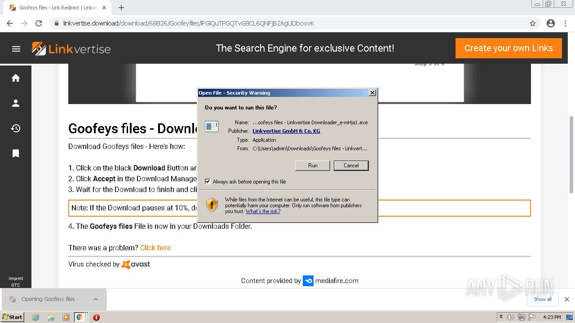This screenshot has height=323, width=575.
Task: Click the red stop taskbar icon
Action: pyautogui.click(x=96, y=317)
